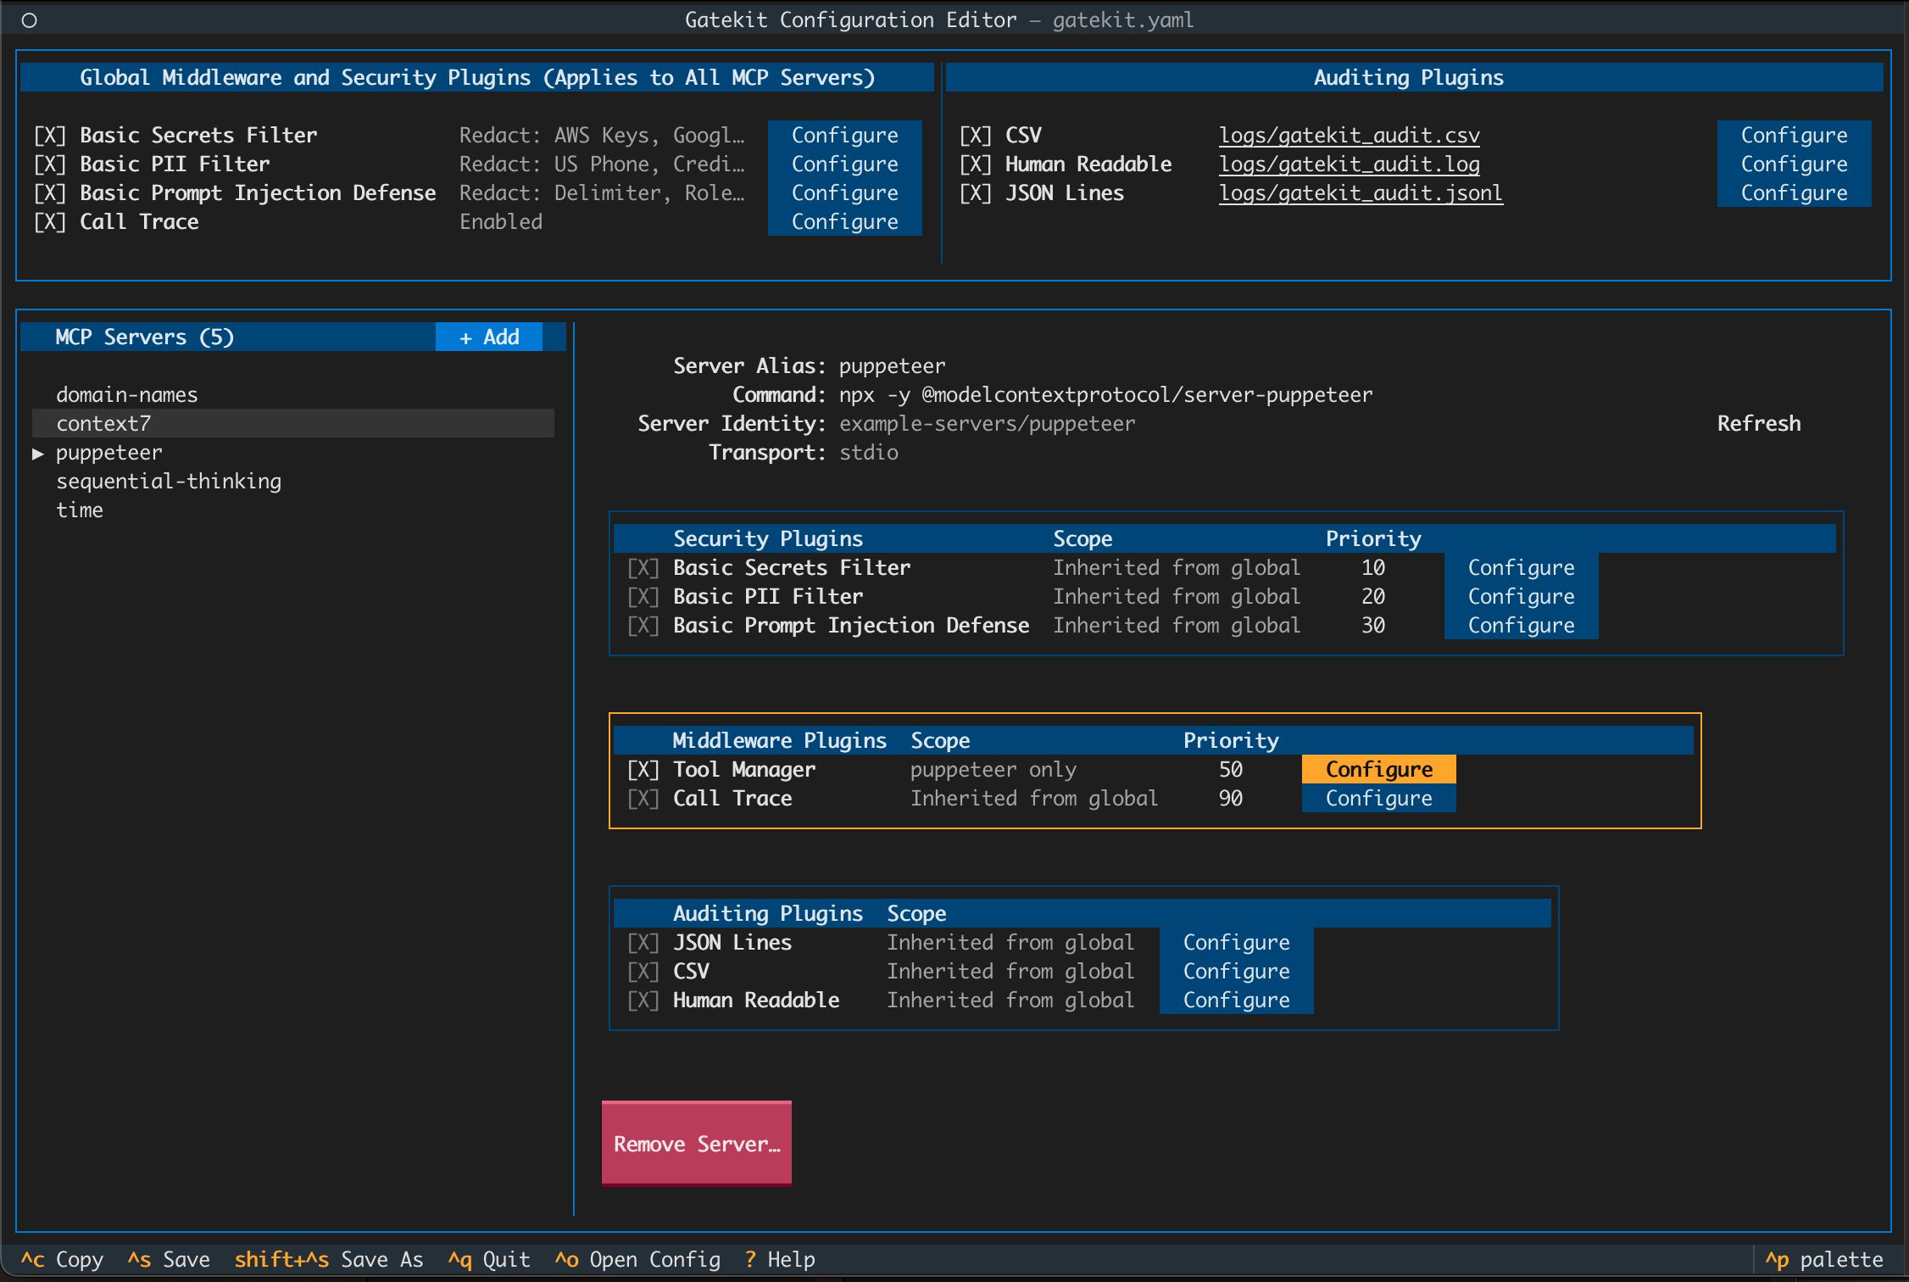Uncheck the Tool Manager middleware plugin
Image resolution: width=1909 pixels, height=1282 pixels.
[x=643, y=770]
